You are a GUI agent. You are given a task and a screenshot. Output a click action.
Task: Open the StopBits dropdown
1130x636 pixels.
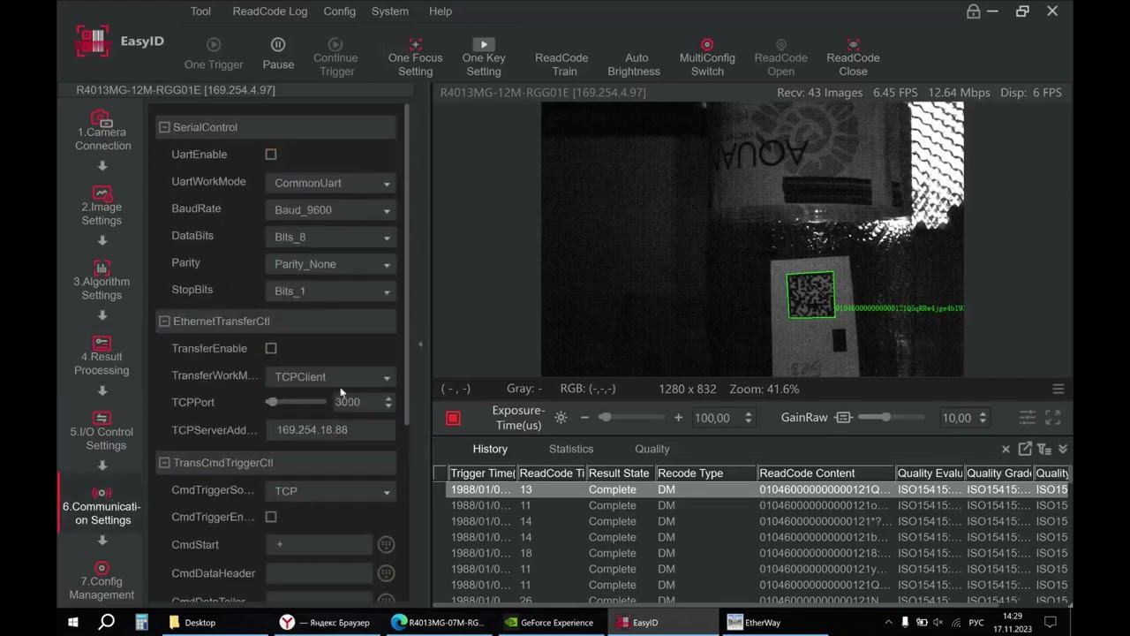point(330,291)
